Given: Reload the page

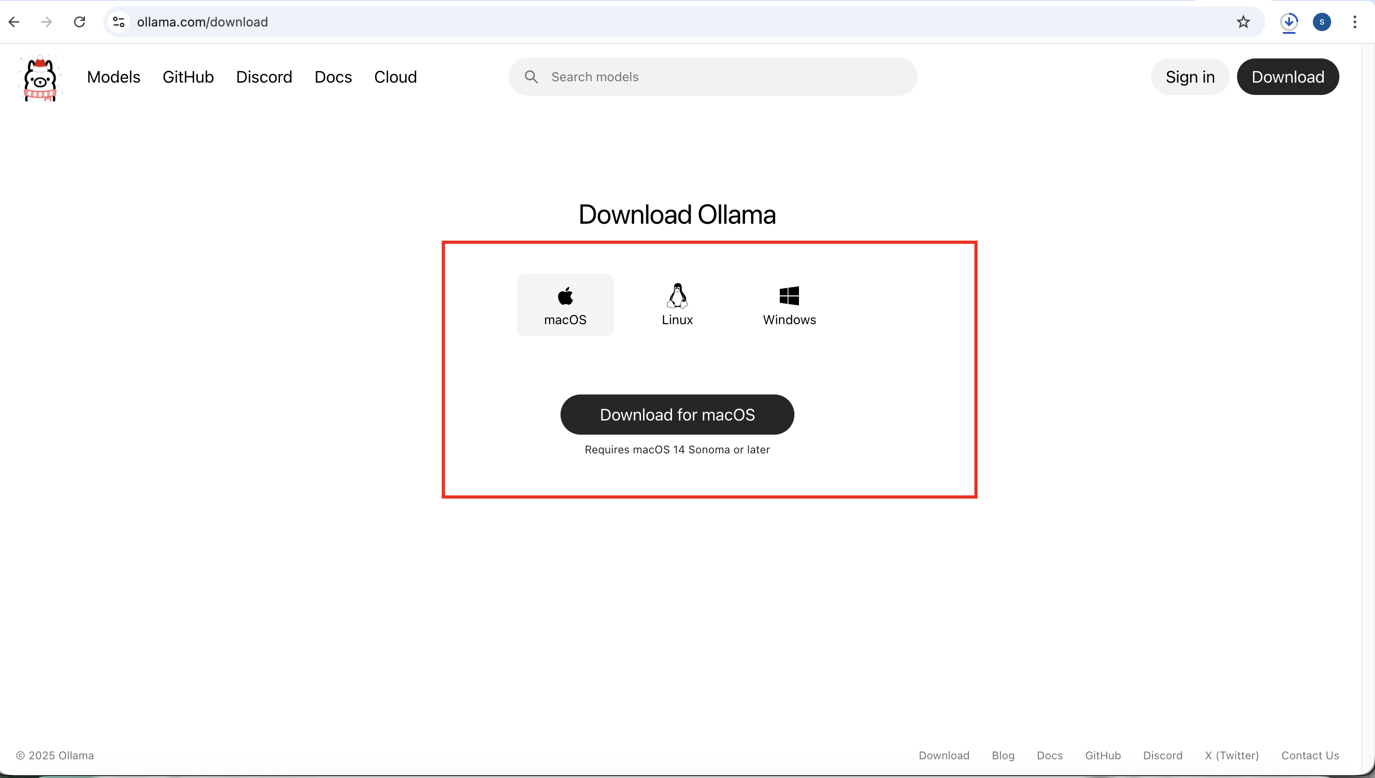Looking at the screenshot, I should click(79, 22).
